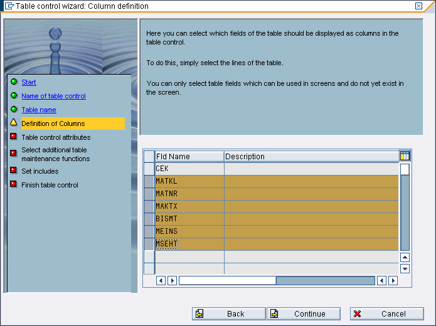Click the red icon beside Set includes

click(x=14, y=171)
